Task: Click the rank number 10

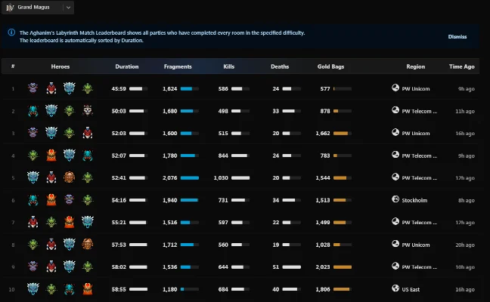Action: click(x=11, y=289)
